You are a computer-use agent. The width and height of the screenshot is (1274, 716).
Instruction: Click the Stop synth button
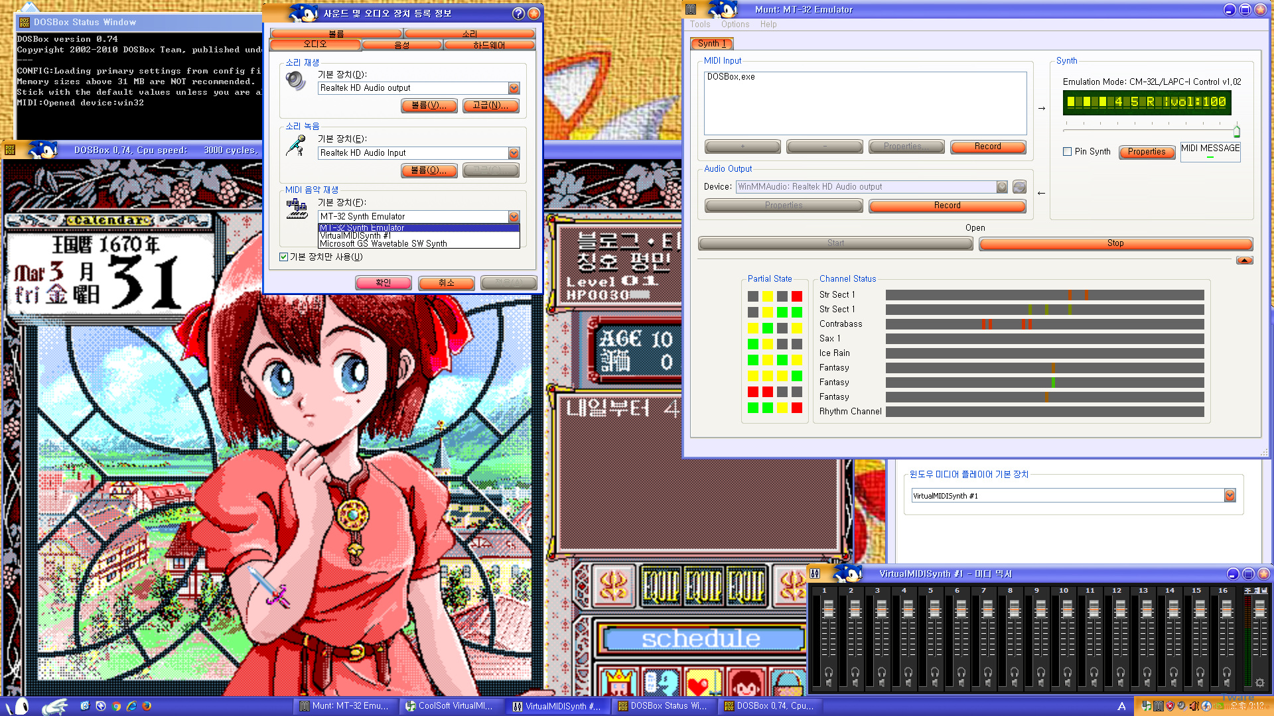click(x=1115, y=243)
